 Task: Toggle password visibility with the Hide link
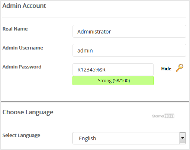(x=166, y=68)
